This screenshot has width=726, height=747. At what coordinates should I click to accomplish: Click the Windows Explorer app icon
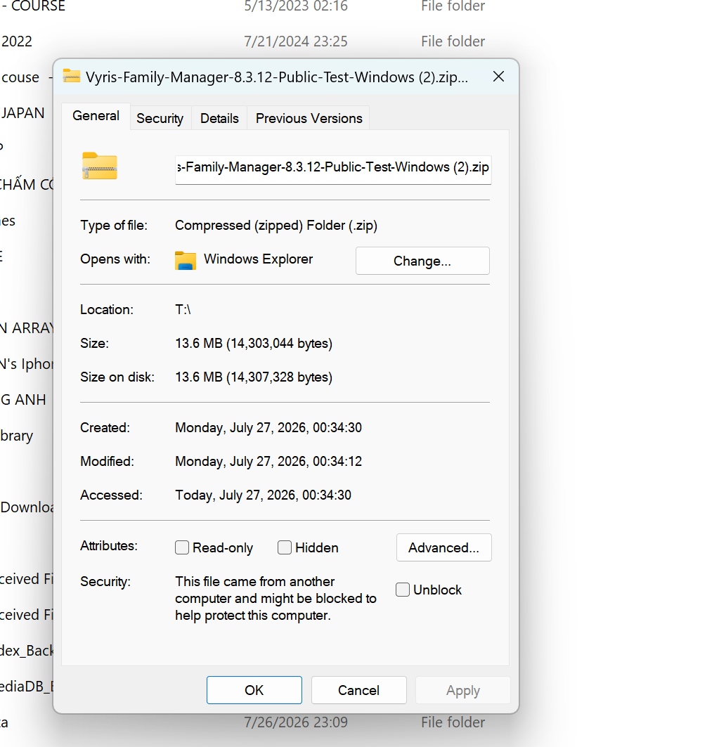(186, 261)
